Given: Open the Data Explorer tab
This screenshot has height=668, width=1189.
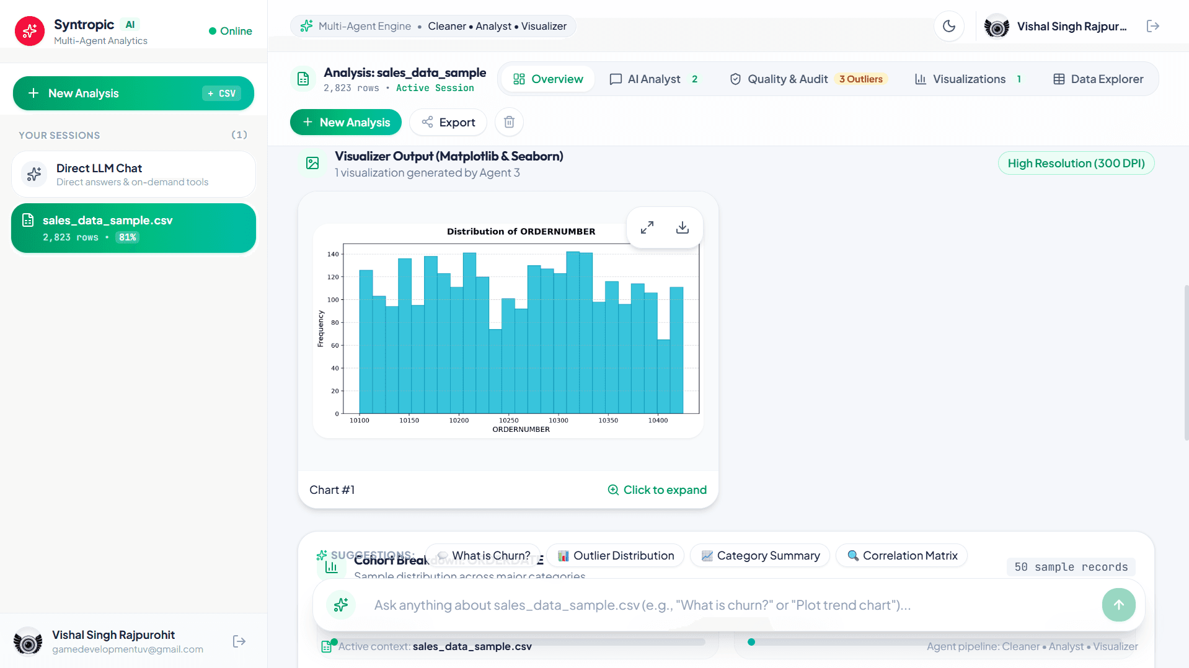Looking at the screenshot, I should click(x=1098, y=79).
